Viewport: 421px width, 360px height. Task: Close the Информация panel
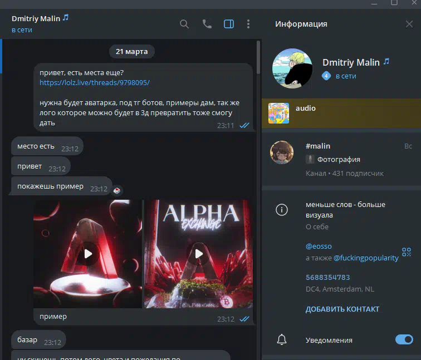[409, 24]
